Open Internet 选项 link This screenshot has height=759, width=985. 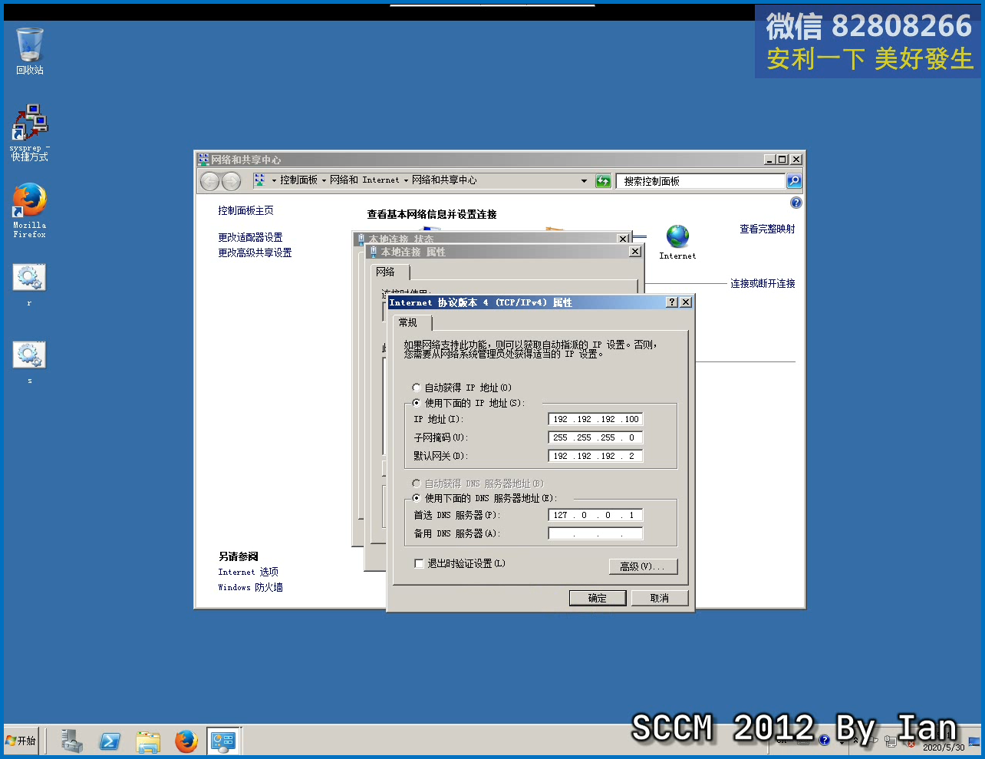[x=249, y=572]
